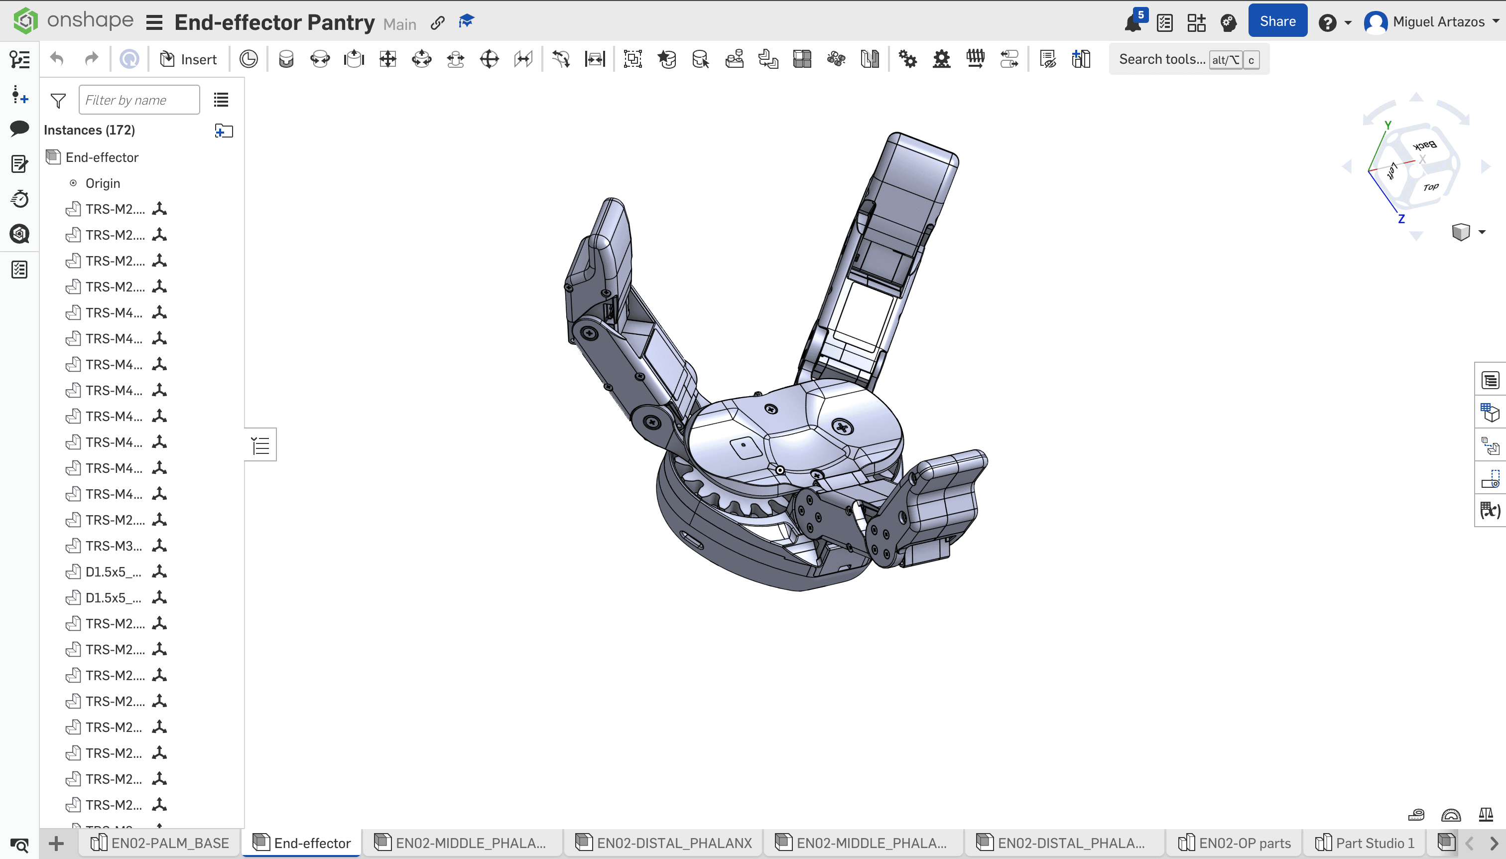Click the add folder icon beside Instances
Screen dimensions: 1506x859
point(224,131)
